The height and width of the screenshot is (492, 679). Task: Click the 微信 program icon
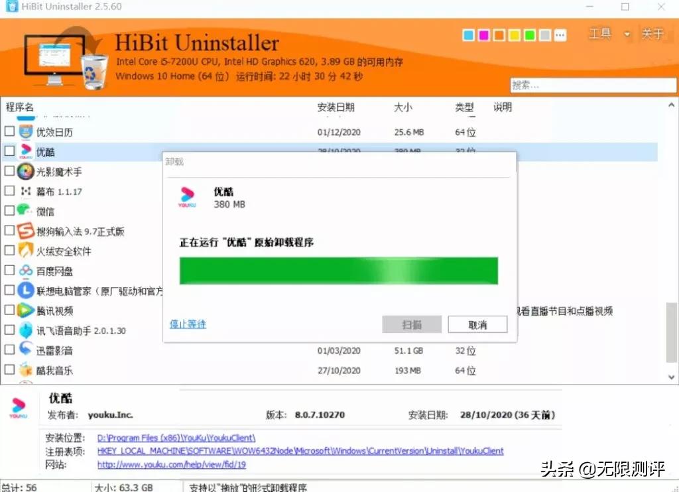click(25, 210)
